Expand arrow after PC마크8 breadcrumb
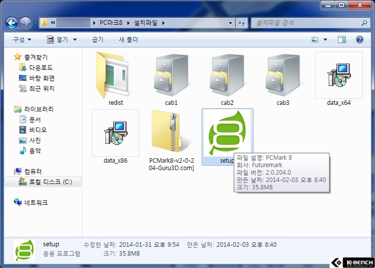375x268 pixels. coord(128,23)
